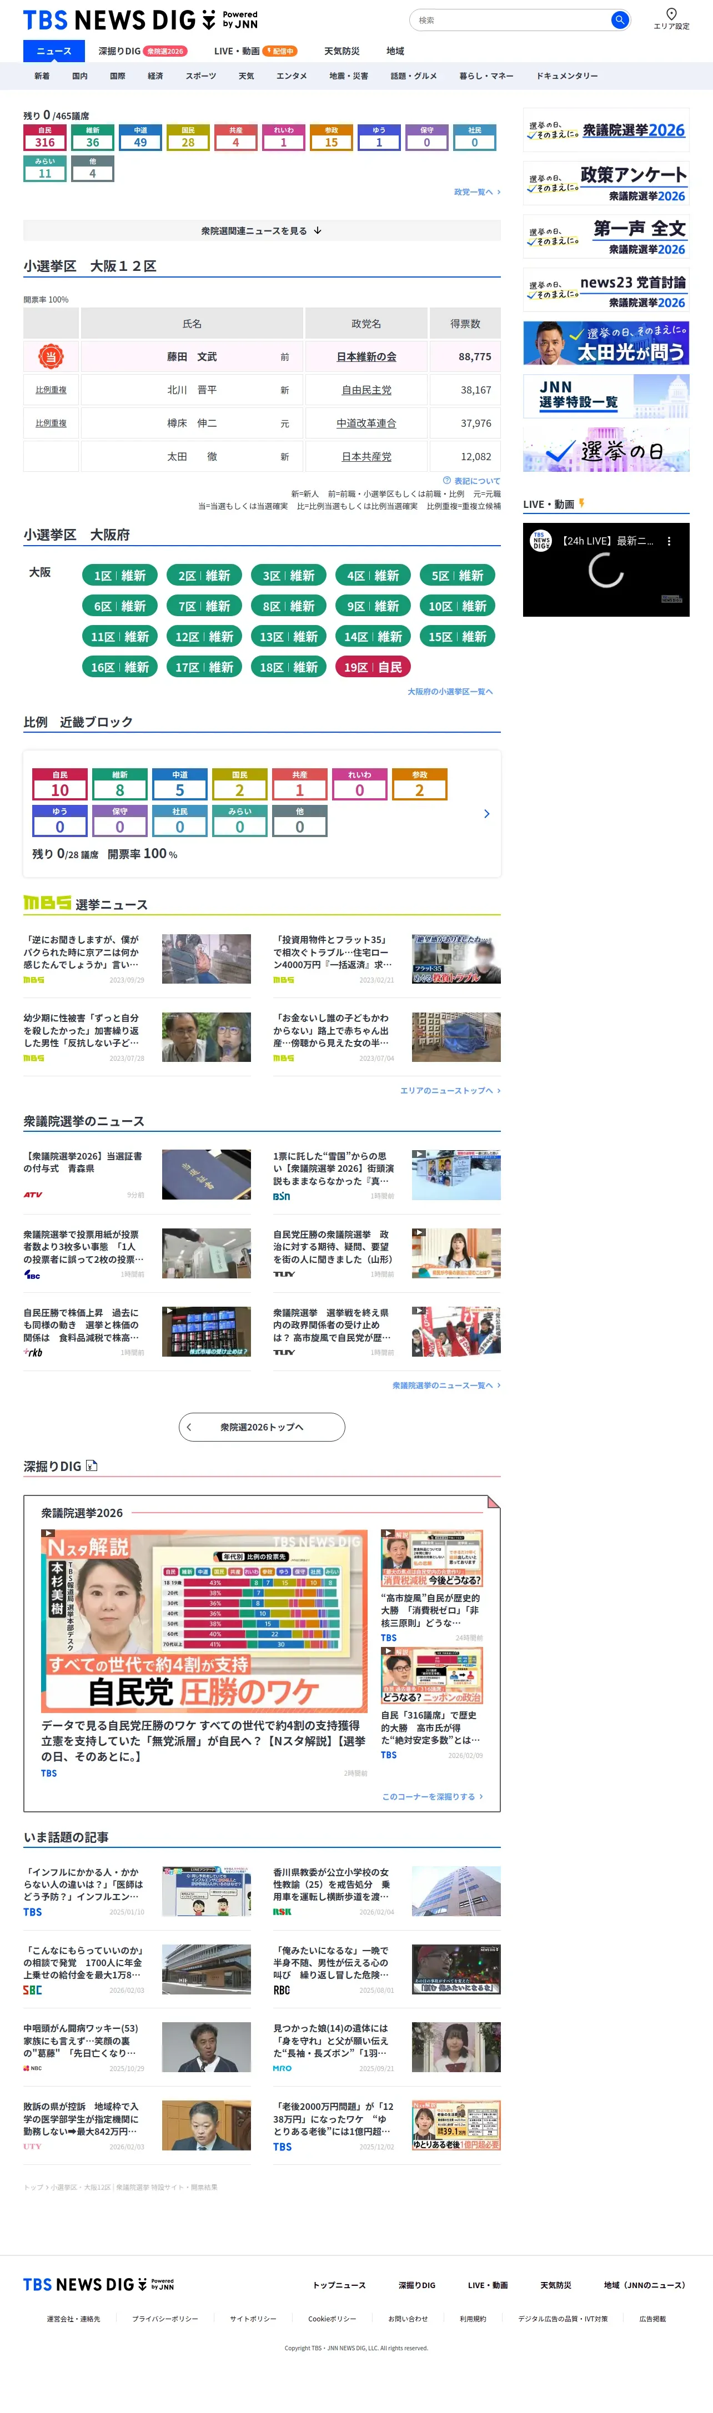The height and width of the screenshot is (2413, 713).
Task: Click the 自由民主党 party link
Action: 366,390
